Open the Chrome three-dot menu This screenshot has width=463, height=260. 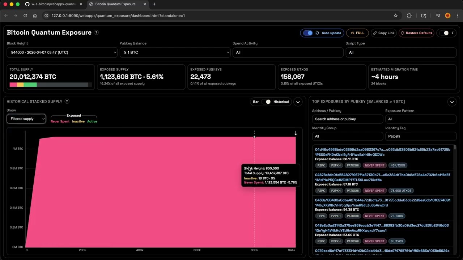pyautogui.click(x=457, y=16)
